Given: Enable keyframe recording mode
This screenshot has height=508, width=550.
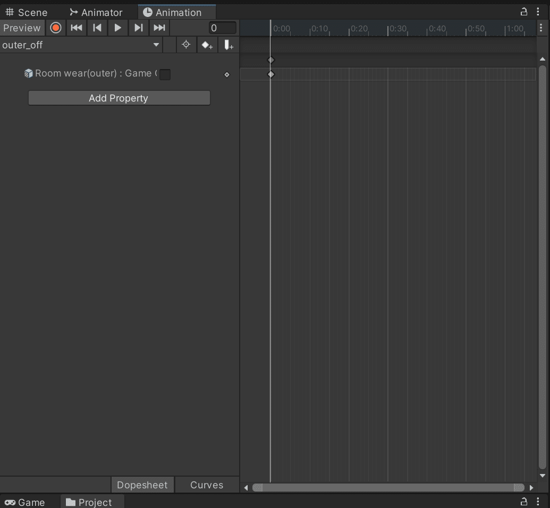Looking at the screenshot, I should [x=55, y=28].
